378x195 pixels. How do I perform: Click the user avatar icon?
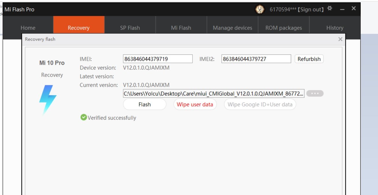pos(260,10)
